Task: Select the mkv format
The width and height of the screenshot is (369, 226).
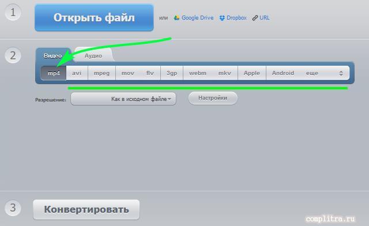Action: pyautogui.click(x=225, y=73)
